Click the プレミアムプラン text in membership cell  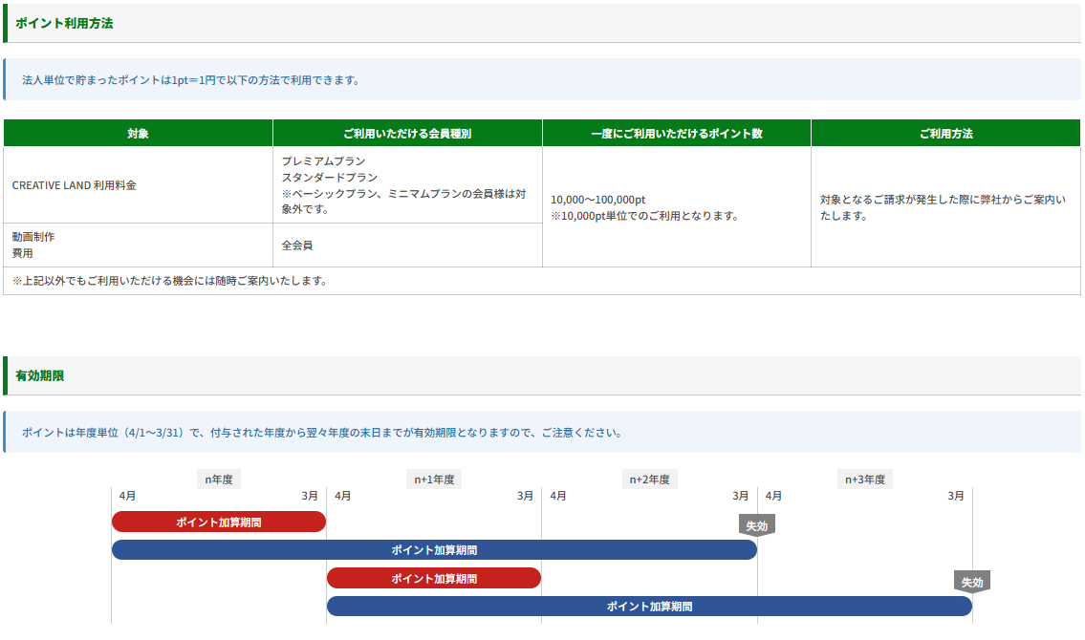click(323, 161)
